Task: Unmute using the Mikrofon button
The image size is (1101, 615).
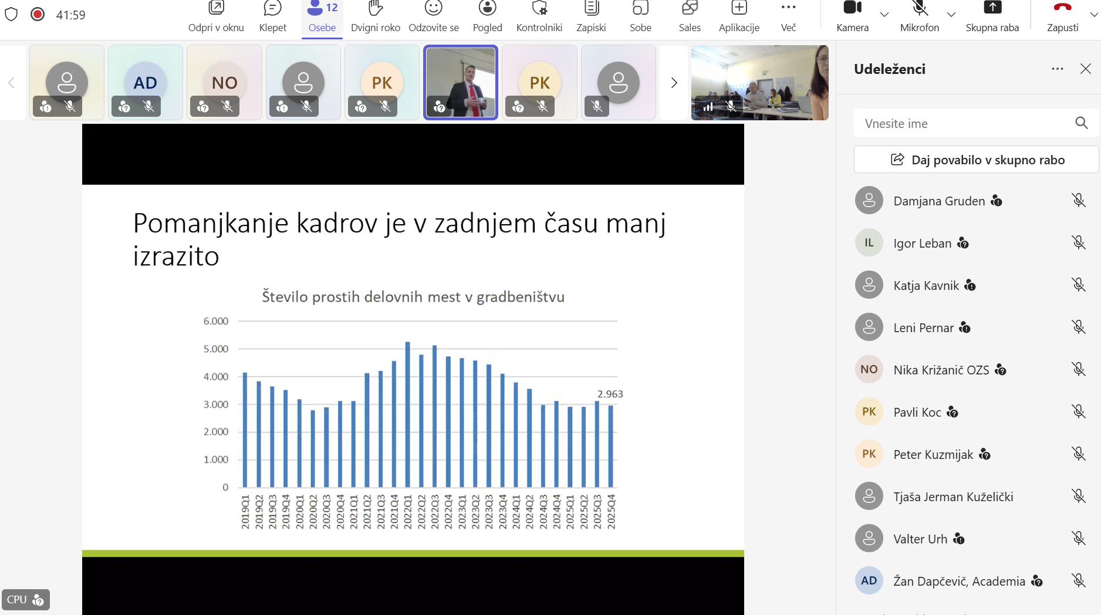Action: (919, 16)
